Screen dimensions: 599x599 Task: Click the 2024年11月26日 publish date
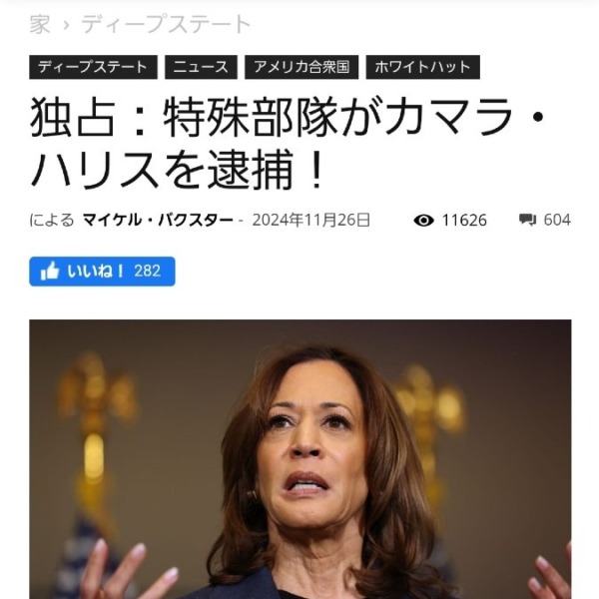click(x=310, y=220)
